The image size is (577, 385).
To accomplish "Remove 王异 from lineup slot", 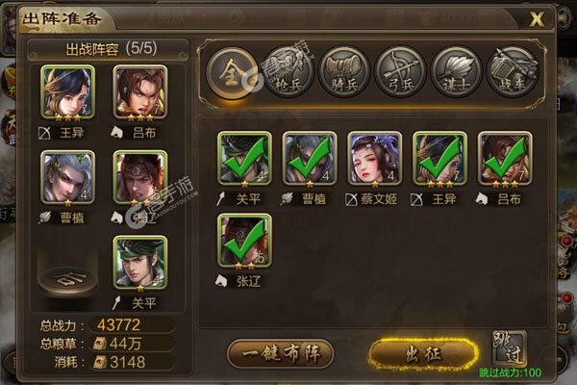I will pyautogui.click(x=68, y=92).
